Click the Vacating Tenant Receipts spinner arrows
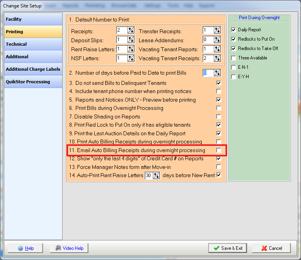301x260 pixels. 217,58
